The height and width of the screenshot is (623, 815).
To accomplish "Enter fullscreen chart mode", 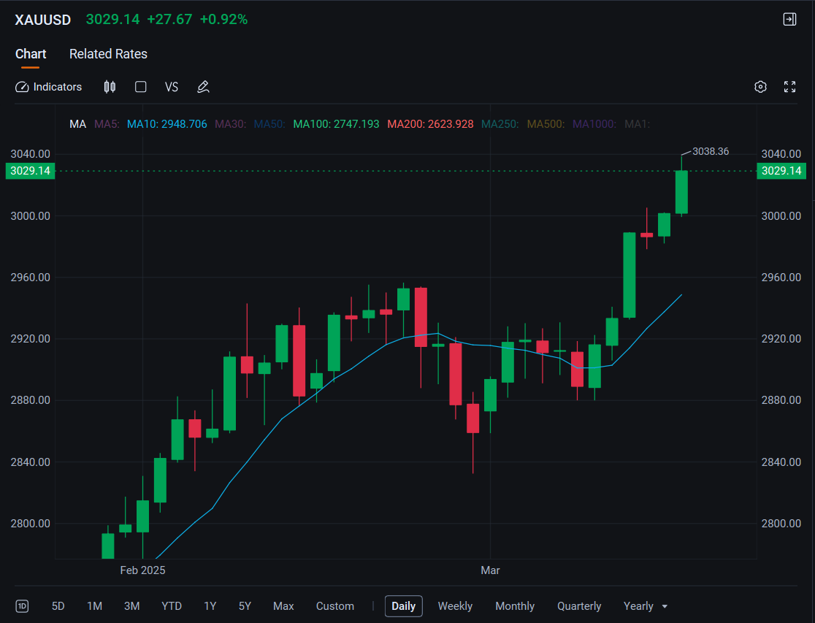I will coord(789,87).
